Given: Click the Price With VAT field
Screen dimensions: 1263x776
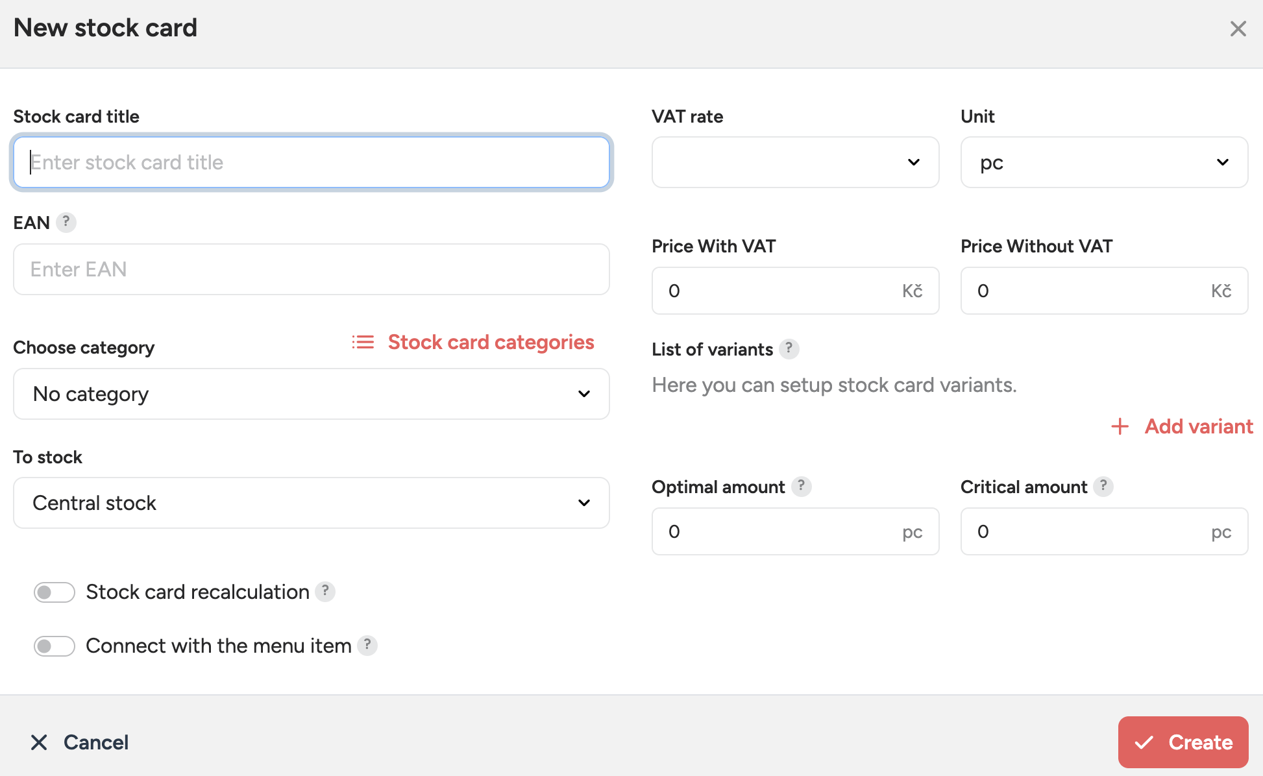Looking at the screenshot, I should click(x=779, y=291).
